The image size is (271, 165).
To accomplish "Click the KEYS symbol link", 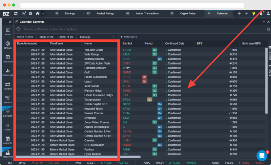I will click(126, 109).
